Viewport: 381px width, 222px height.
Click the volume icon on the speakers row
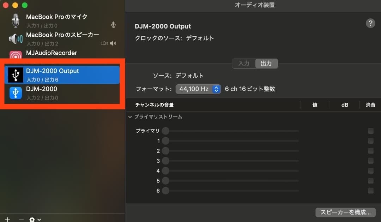pyautogui.click(x=112, y=43)
